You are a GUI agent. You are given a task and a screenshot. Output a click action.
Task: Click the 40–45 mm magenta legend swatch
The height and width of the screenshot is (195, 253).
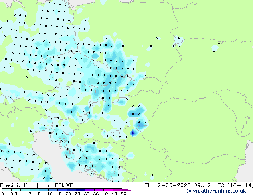click(108, 190)
